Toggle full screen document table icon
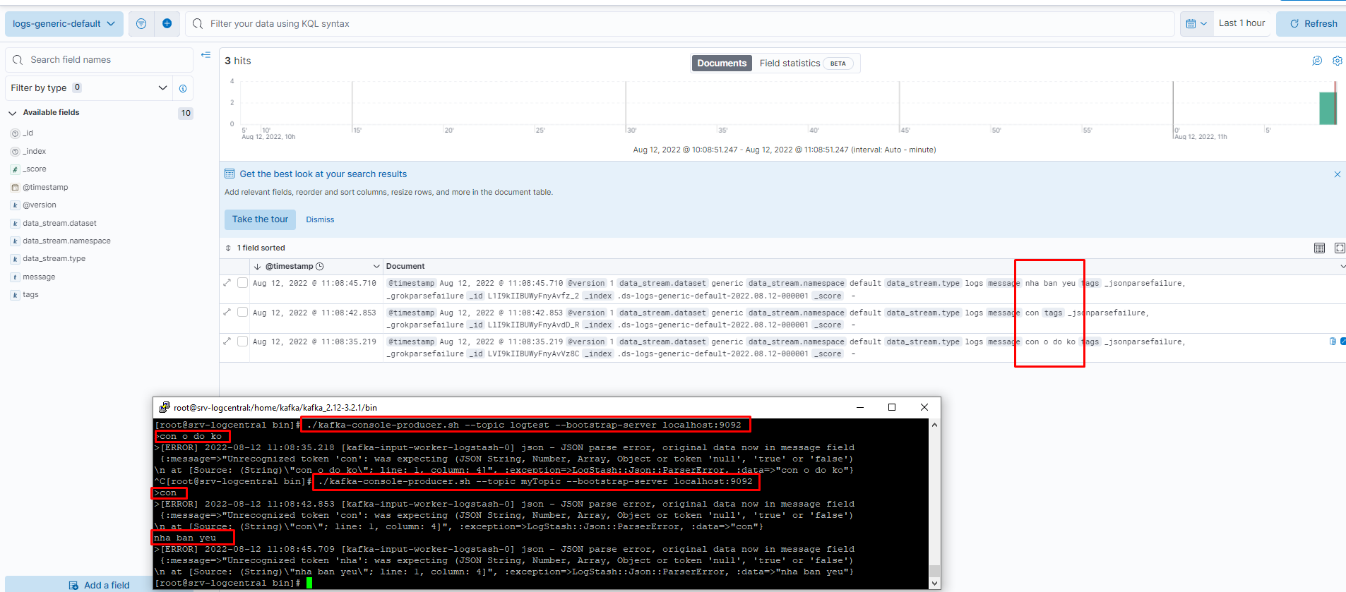Image resolution: width=1346 pixels, height=592 pixels. (1340, 248)
